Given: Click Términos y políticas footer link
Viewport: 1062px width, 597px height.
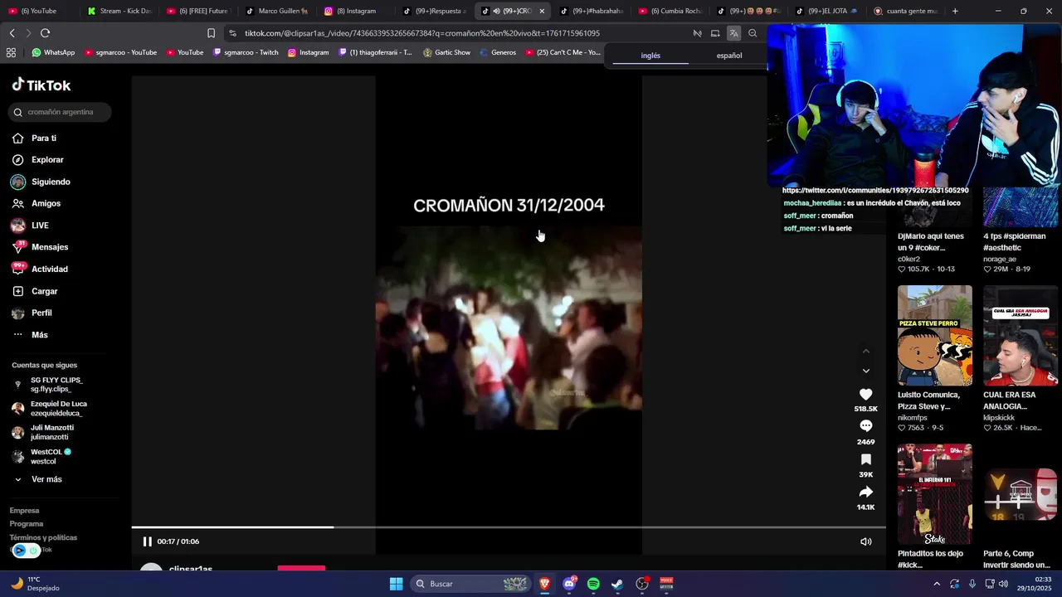Looking at the screenshot, I should pos(43,537).
